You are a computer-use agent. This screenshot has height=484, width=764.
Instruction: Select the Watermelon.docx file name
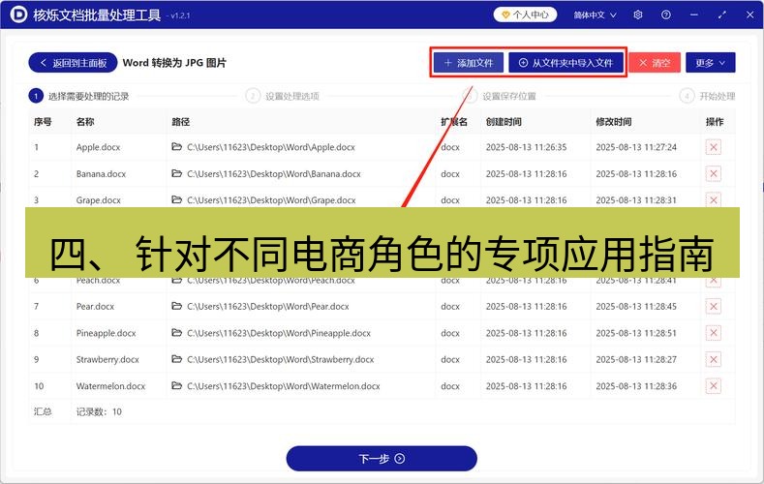tap(110, 386)
